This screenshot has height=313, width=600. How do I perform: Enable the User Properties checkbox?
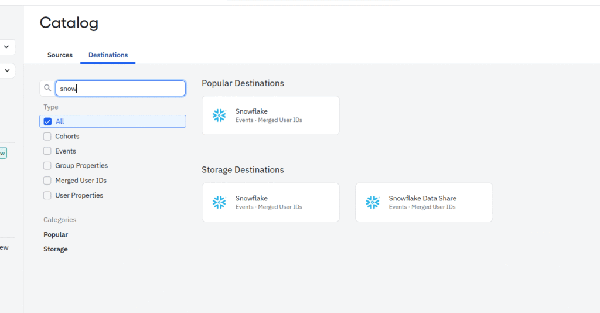coord(48,195)
